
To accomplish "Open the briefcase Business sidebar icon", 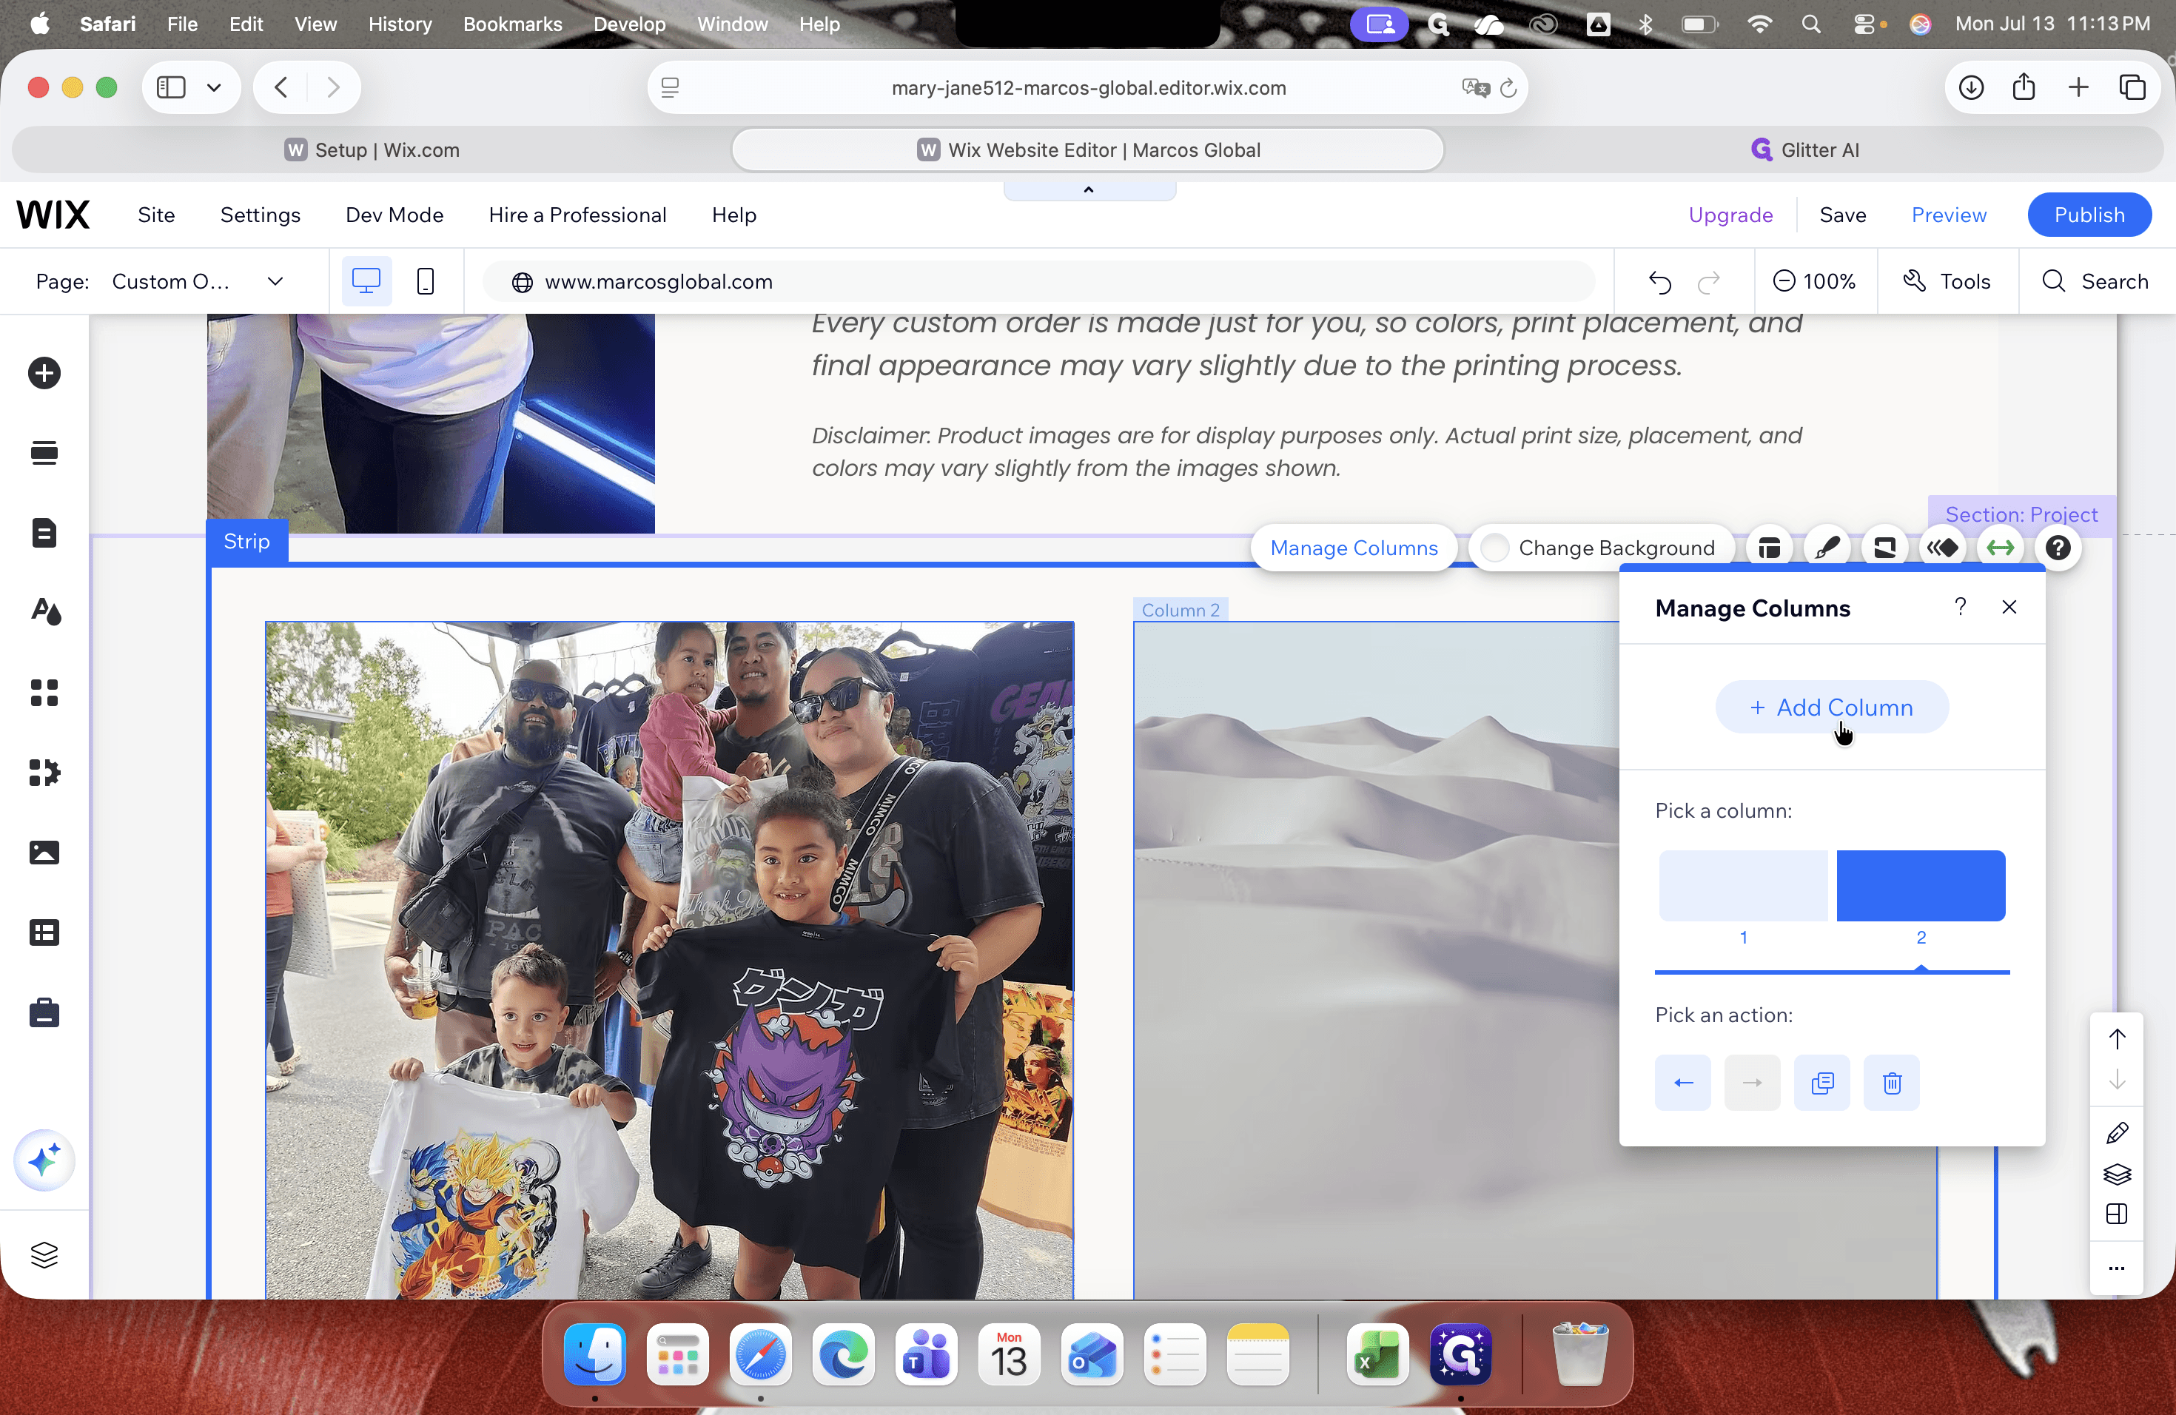I will pos(44,1012).
